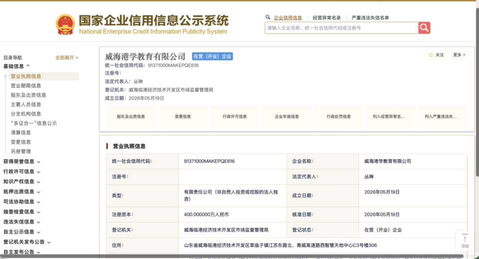The width and height of the screenshot is (479, 259).
Task: Expand 登记机关发布公告 section
Action: coord(27,242)
